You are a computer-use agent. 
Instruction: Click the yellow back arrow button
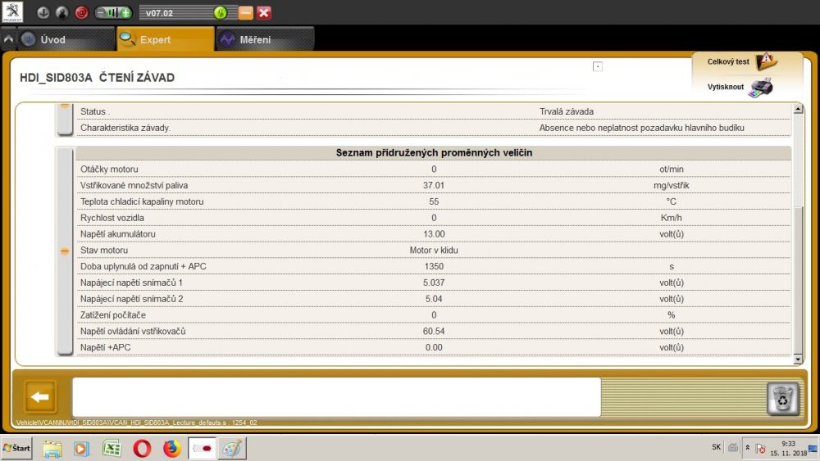40,397
